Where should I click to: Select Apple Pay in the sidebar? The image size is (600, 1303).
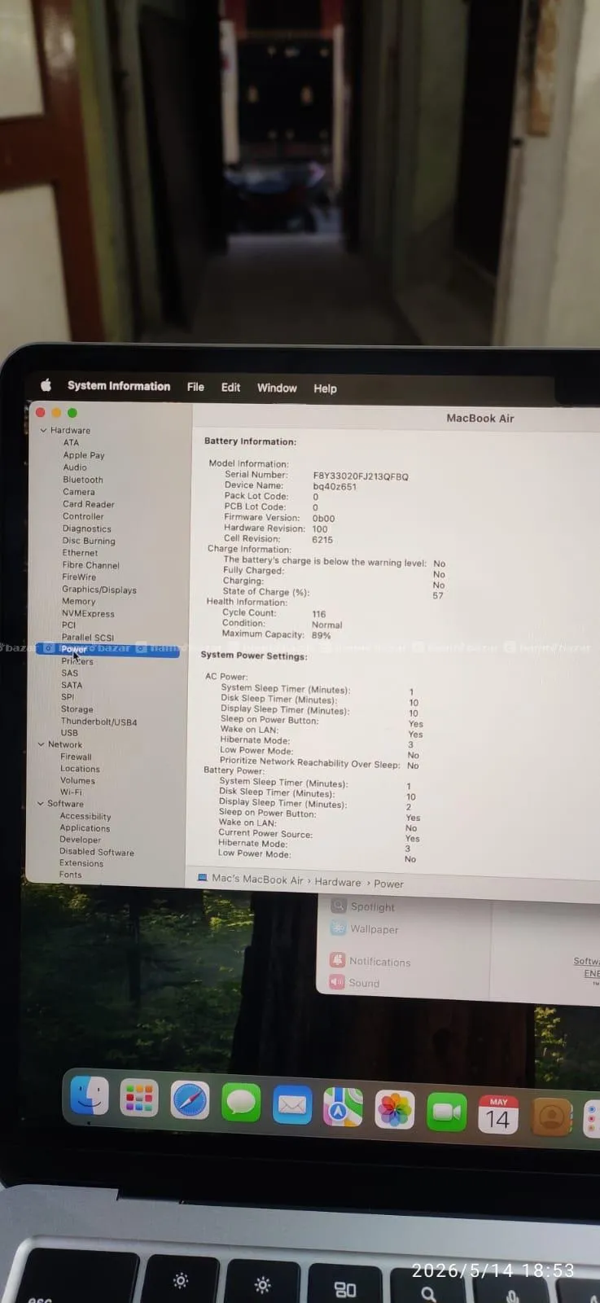(84, 455)
